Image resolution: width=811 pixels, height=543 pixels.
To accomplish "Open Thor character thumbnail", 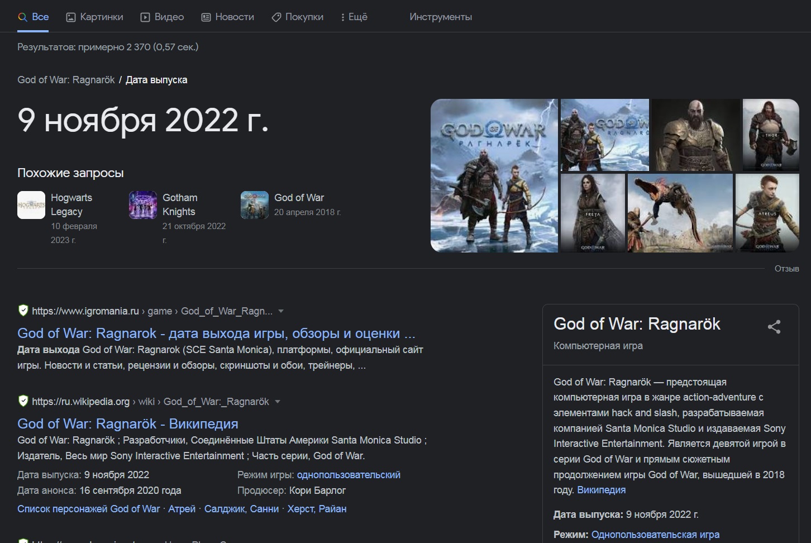I will click(771, 135).
